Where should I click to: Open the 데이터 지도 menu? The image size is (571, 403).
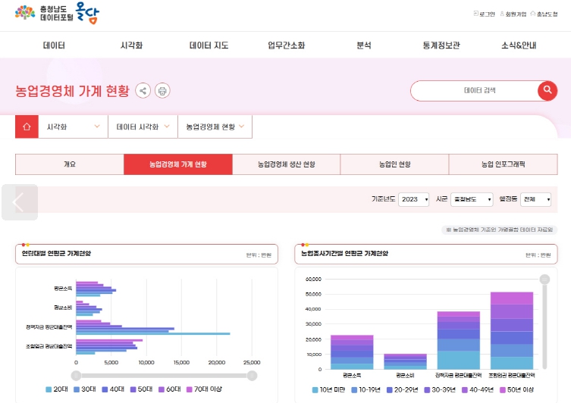click(x=209, y=45)
